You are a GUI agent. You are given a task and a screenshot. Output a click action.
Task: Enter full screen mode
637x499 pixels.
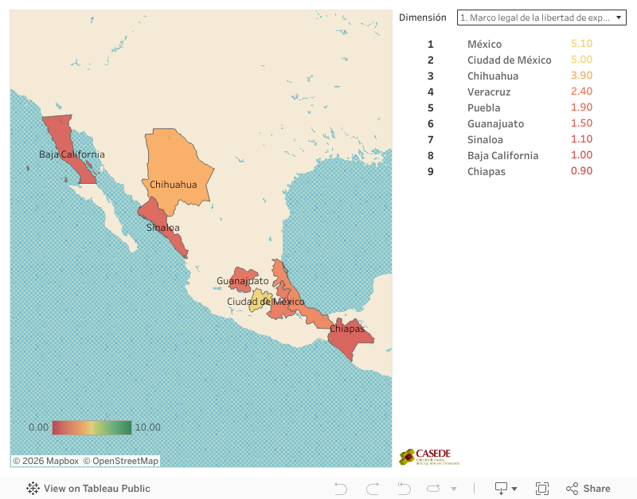tap(542, 489)
